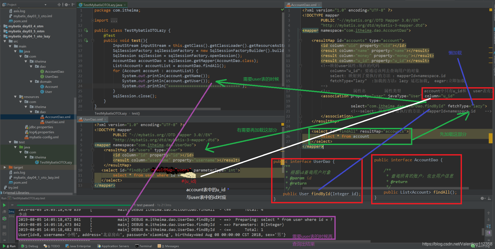The width and height of the screenshot is (495, 249).
Task: Open the Project view dropdown
Action: tap(45, 5)
